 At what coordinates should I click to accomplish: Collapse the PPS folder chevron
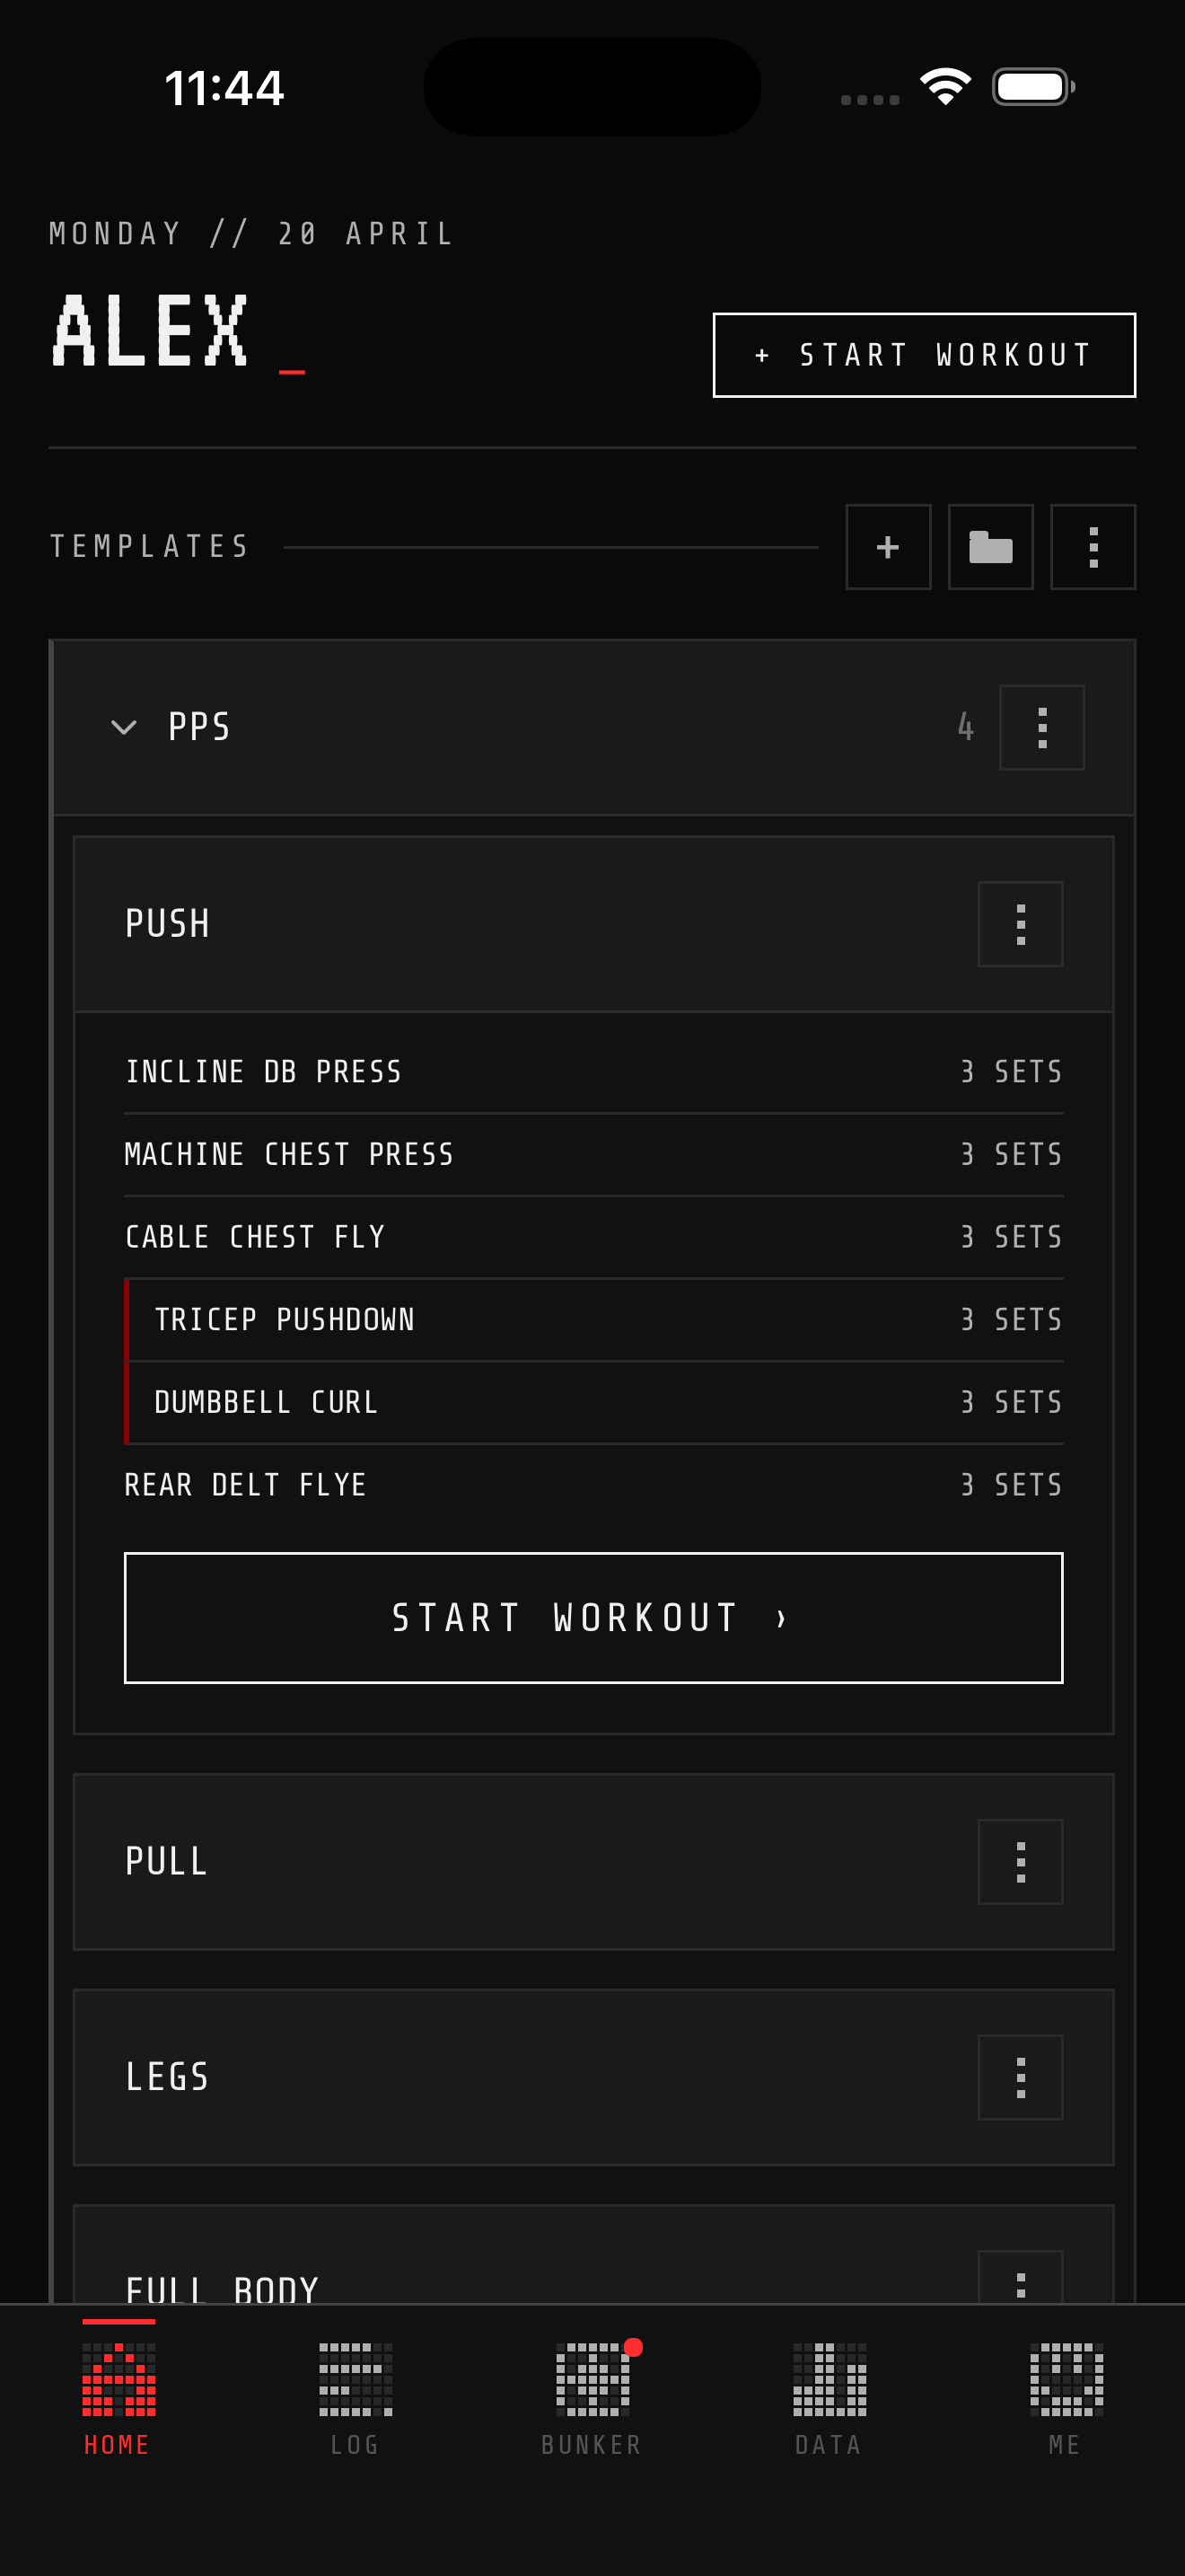coord(124,727)
